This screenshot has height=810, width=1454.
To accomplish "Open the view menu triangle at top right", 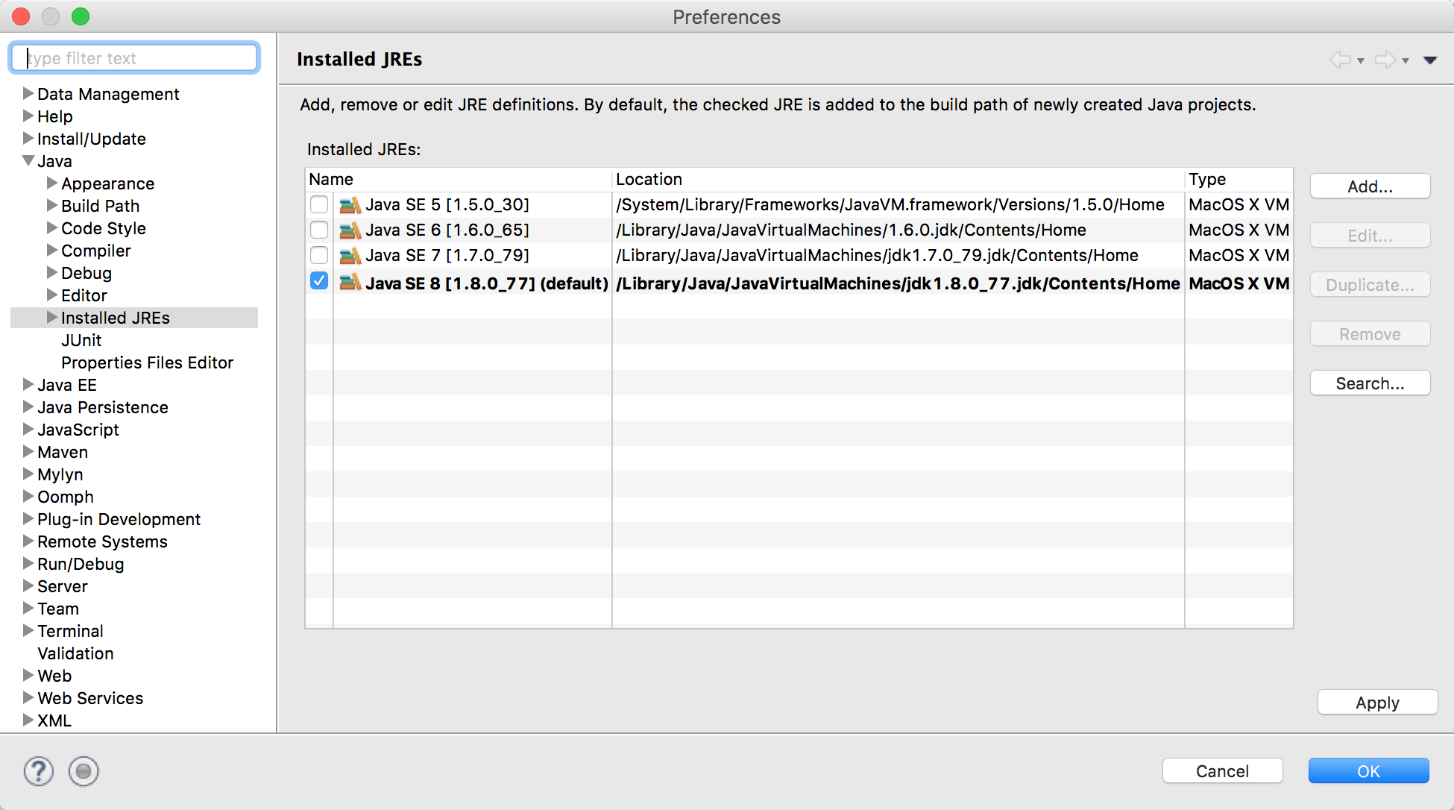I will point(1430,60).
